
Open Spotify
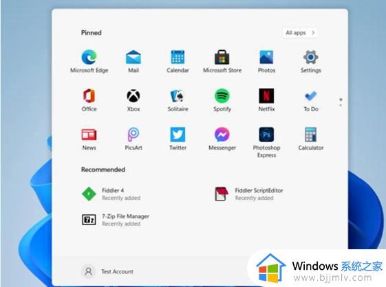(x=222, y=100)
